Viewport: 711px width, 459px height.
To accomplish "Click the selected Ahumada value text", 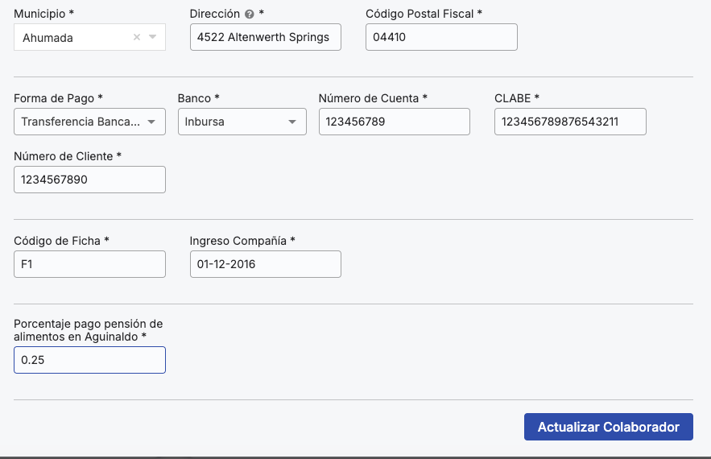I will click(48, 37).
